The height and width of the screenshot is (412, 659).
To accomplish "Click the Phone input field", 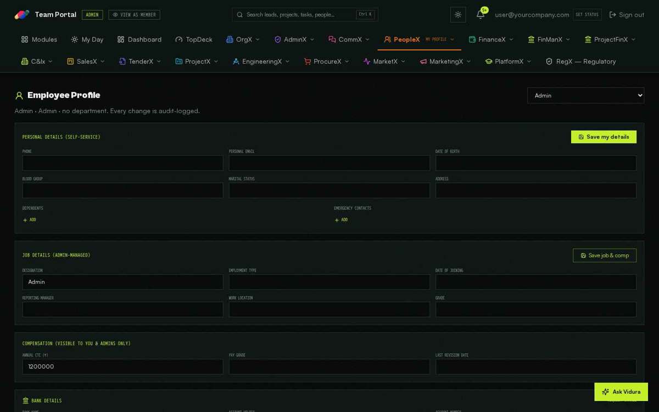I will click(x=123, y=163).
